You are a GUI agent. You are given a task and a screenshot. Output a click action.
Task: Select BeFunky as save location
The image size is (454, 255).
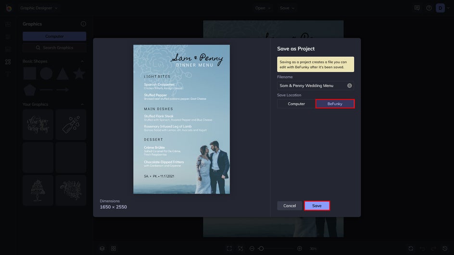(335, 104)
